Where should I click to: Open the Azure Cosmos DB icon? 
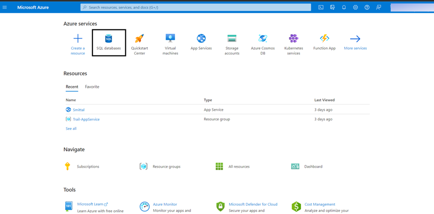(x=263, y=38)
